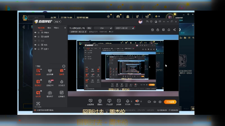Viewport: 225px width, 126px height.
Task: Click the League friends panel search icon
Action: point(193,38)
